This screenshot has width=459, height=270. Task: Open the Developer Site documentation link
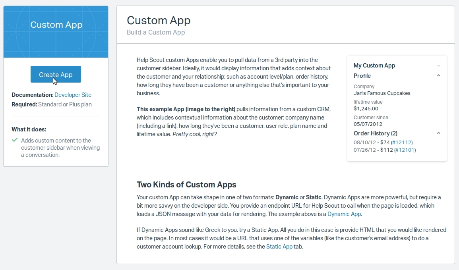(x=73, y=95)
